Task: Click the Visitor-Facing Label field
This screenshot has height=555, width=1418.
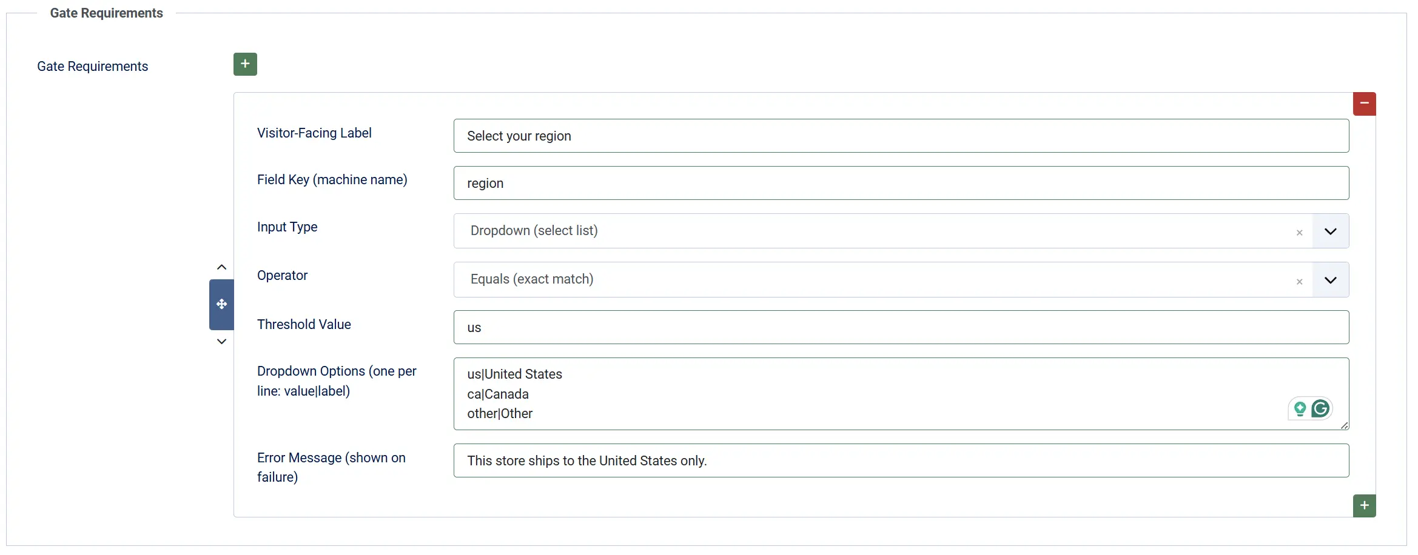Action: coord(901,136)
